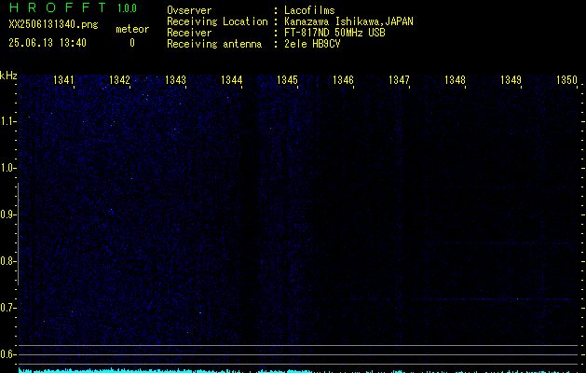
Task: Click the 1348 time marker
Action: point(455,80)
